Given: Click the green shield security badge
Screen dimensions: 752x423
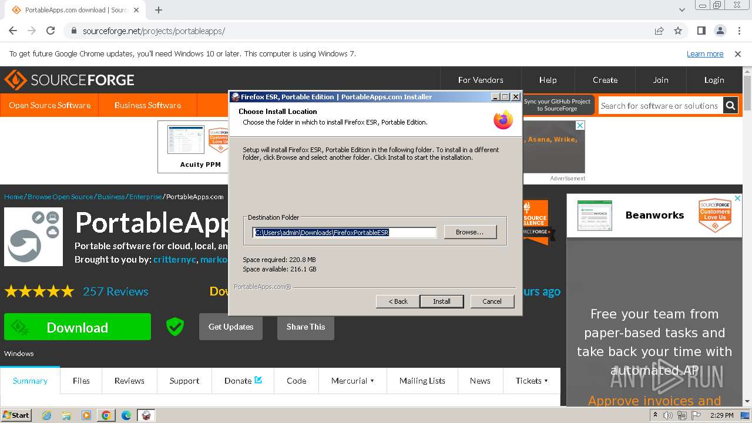Looking at the screenshot, I should (174, 327).
